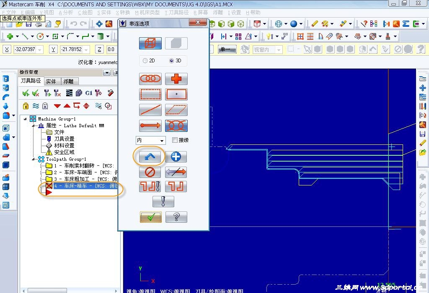Click the verify selected operations cube icon
The height and width of the screenshot is (293, 429).
click(79, 93)
